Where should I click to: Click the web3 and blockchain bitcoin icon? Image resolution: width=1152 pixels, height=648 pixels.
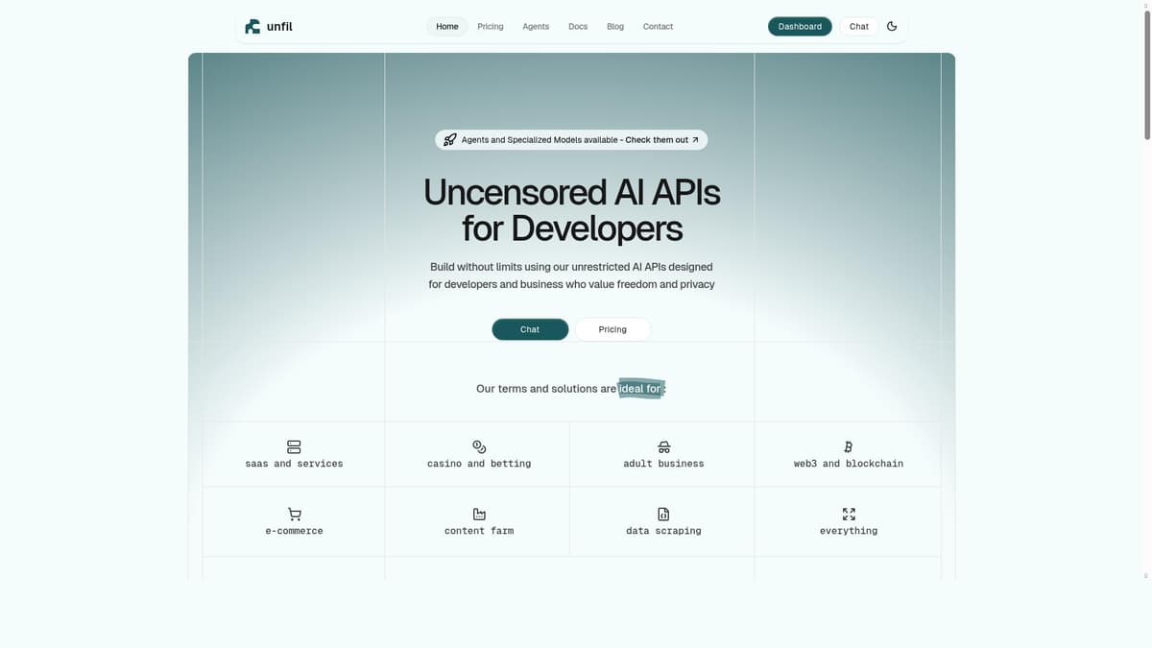point(848,447)
